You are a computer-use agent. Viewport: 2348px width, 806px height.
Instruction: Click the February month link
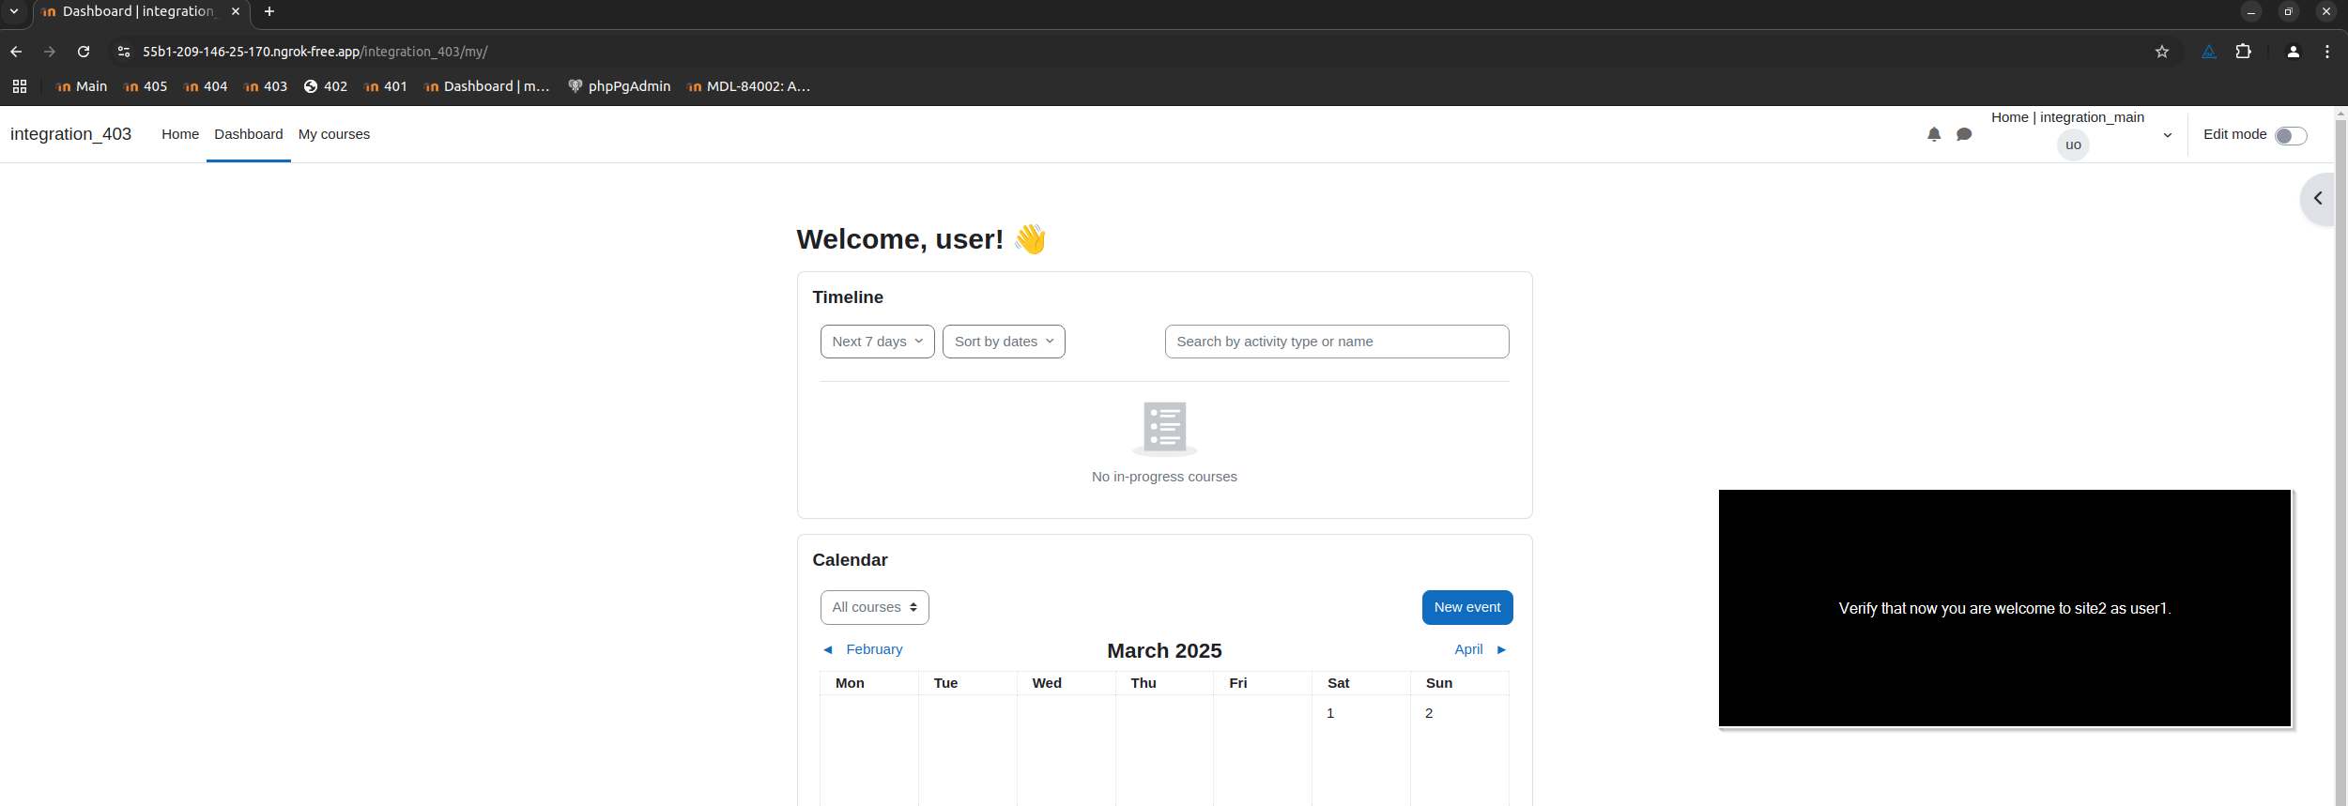(x=874, y=649)
